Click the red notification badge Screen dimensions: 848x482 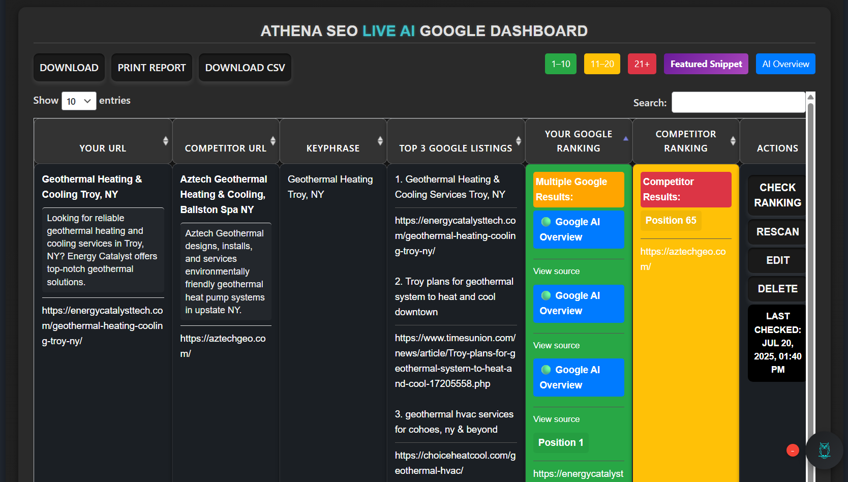(793, 450)
